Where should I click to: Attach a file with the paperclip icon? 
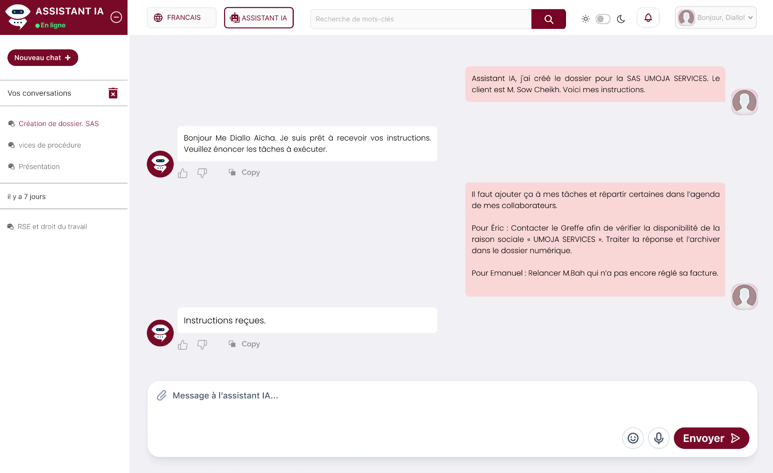(162, 395)
